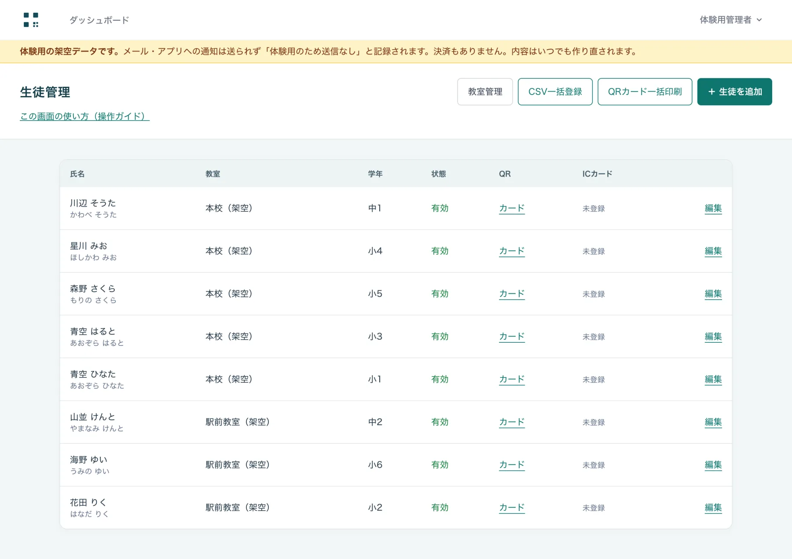Click the 生徒管理 page heading

coord(45,92)
